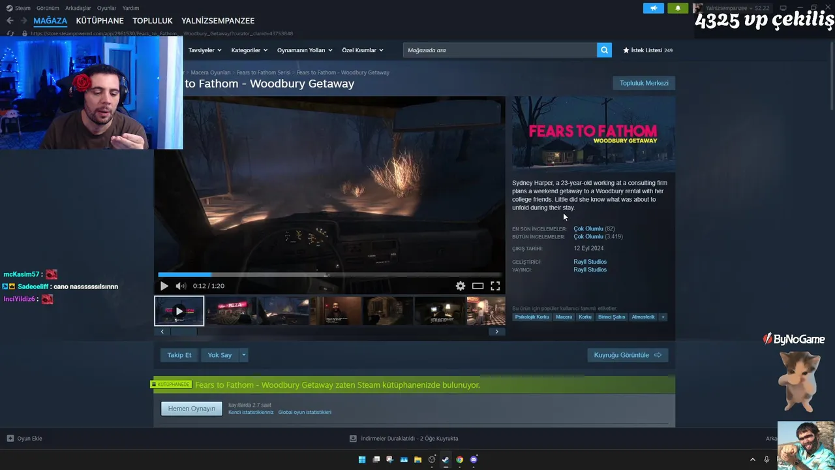Open the Windows Start menu
The width and height of the screenshot is (835, 470).
point(362,460)
